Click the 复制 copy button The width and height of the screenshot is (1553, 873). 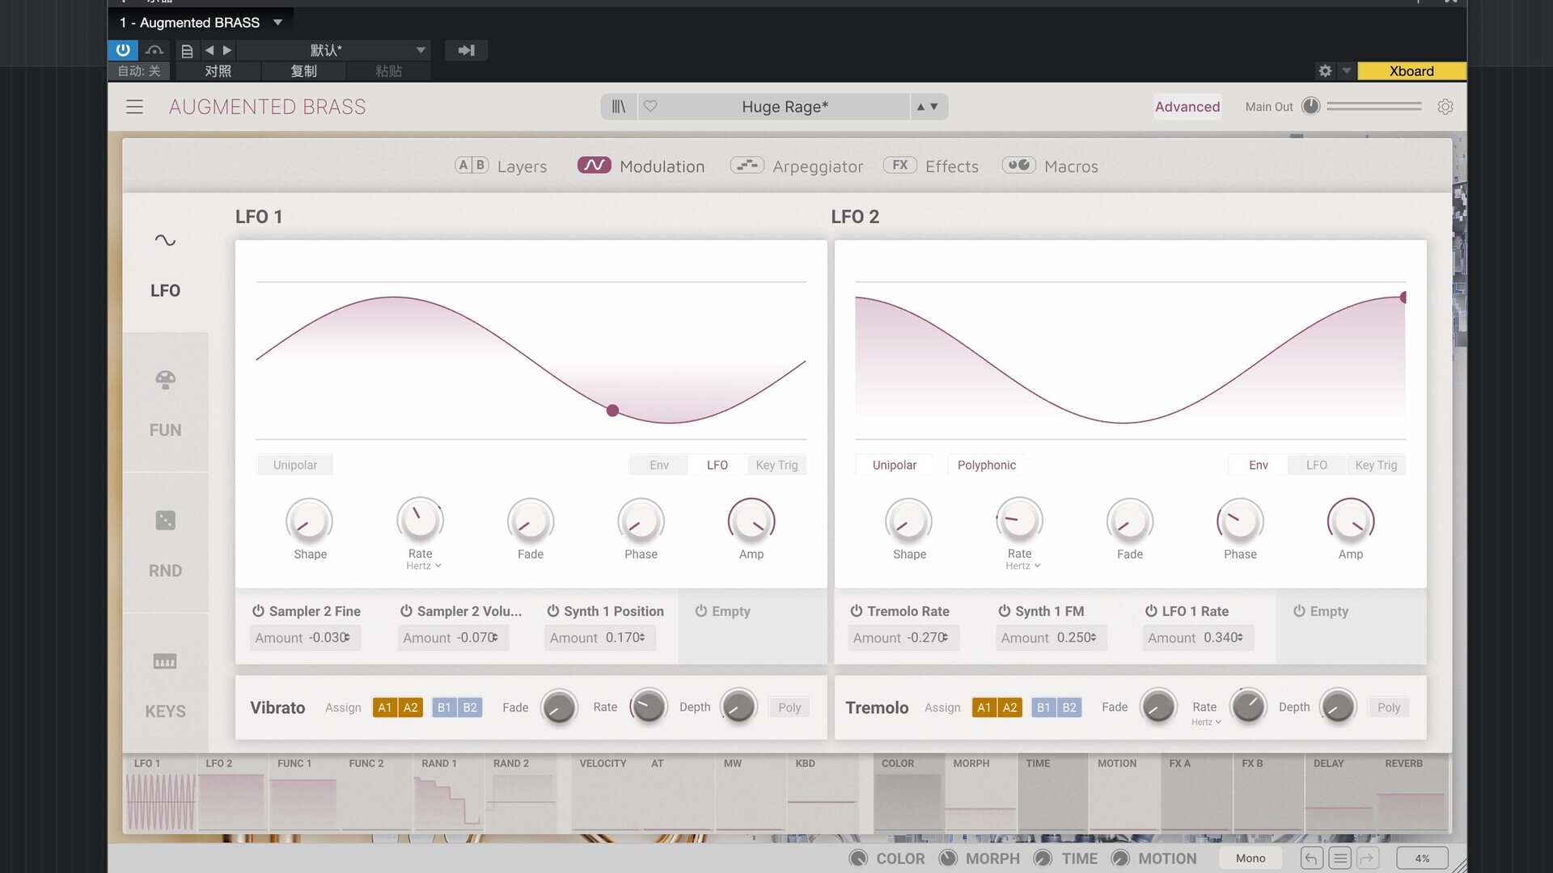(x=303, y=71)
